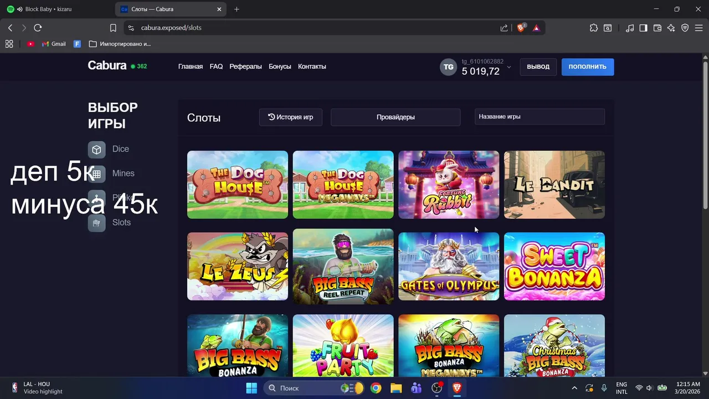Open the FAQ menu link

click(216, 66)
